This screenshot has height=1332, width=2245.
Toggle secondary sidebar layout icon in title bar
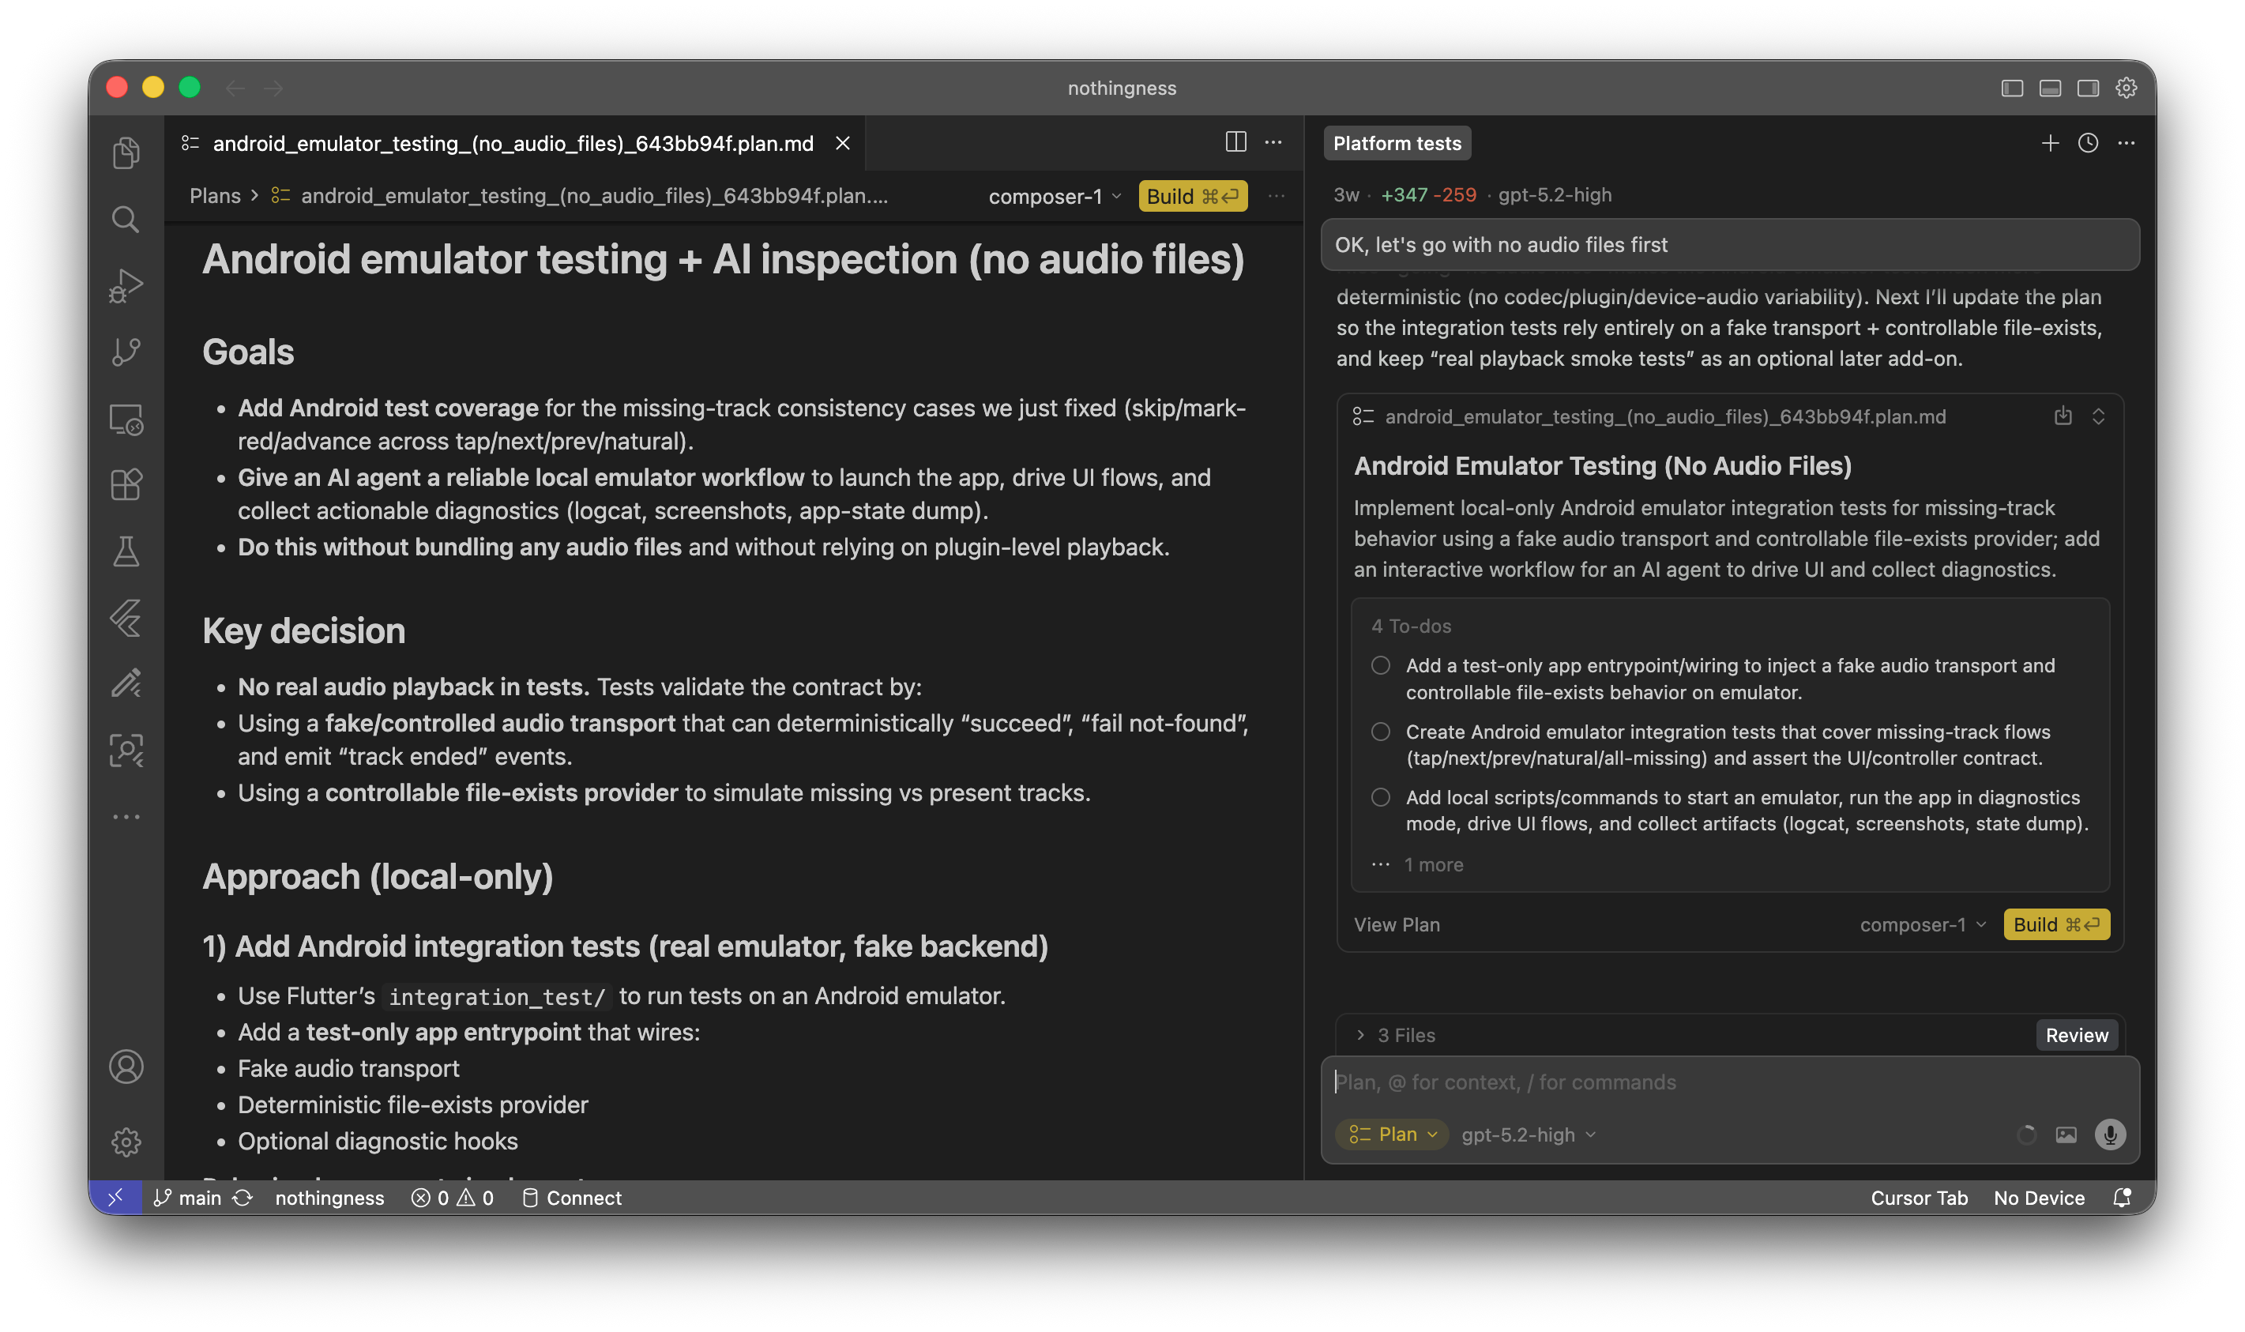2088,88
